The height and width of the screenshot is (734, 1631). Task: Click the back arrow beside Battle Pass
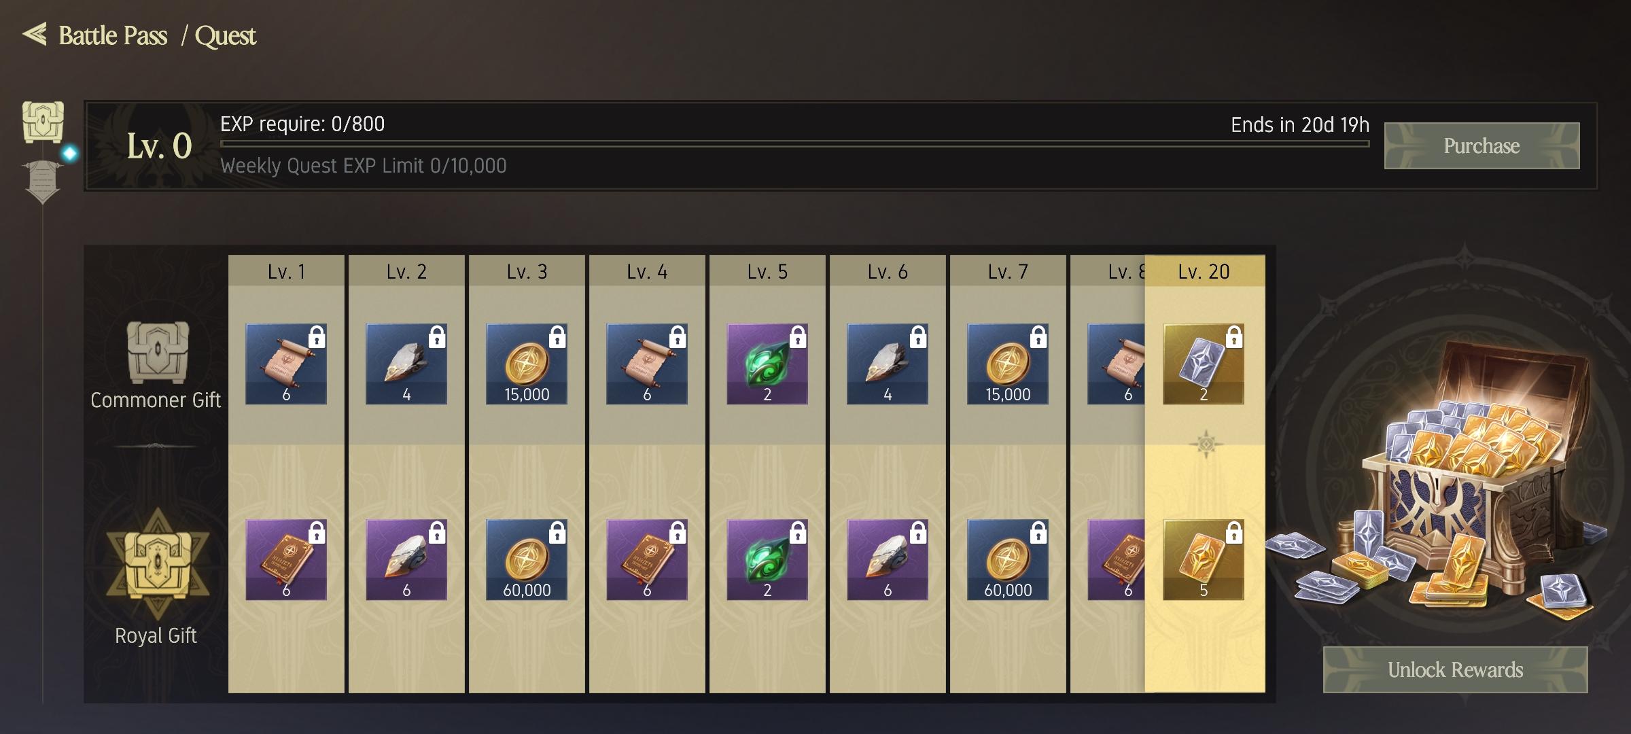pos(34,34)
